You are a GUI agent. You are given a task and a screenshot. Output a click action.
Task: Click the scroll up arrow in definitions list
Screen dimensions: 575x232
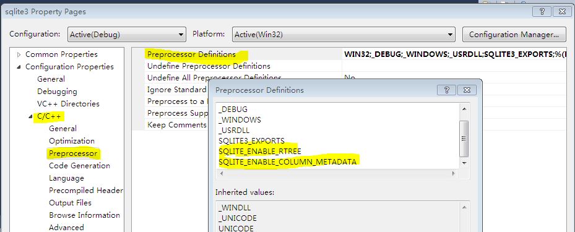click(x=464, y=110)
